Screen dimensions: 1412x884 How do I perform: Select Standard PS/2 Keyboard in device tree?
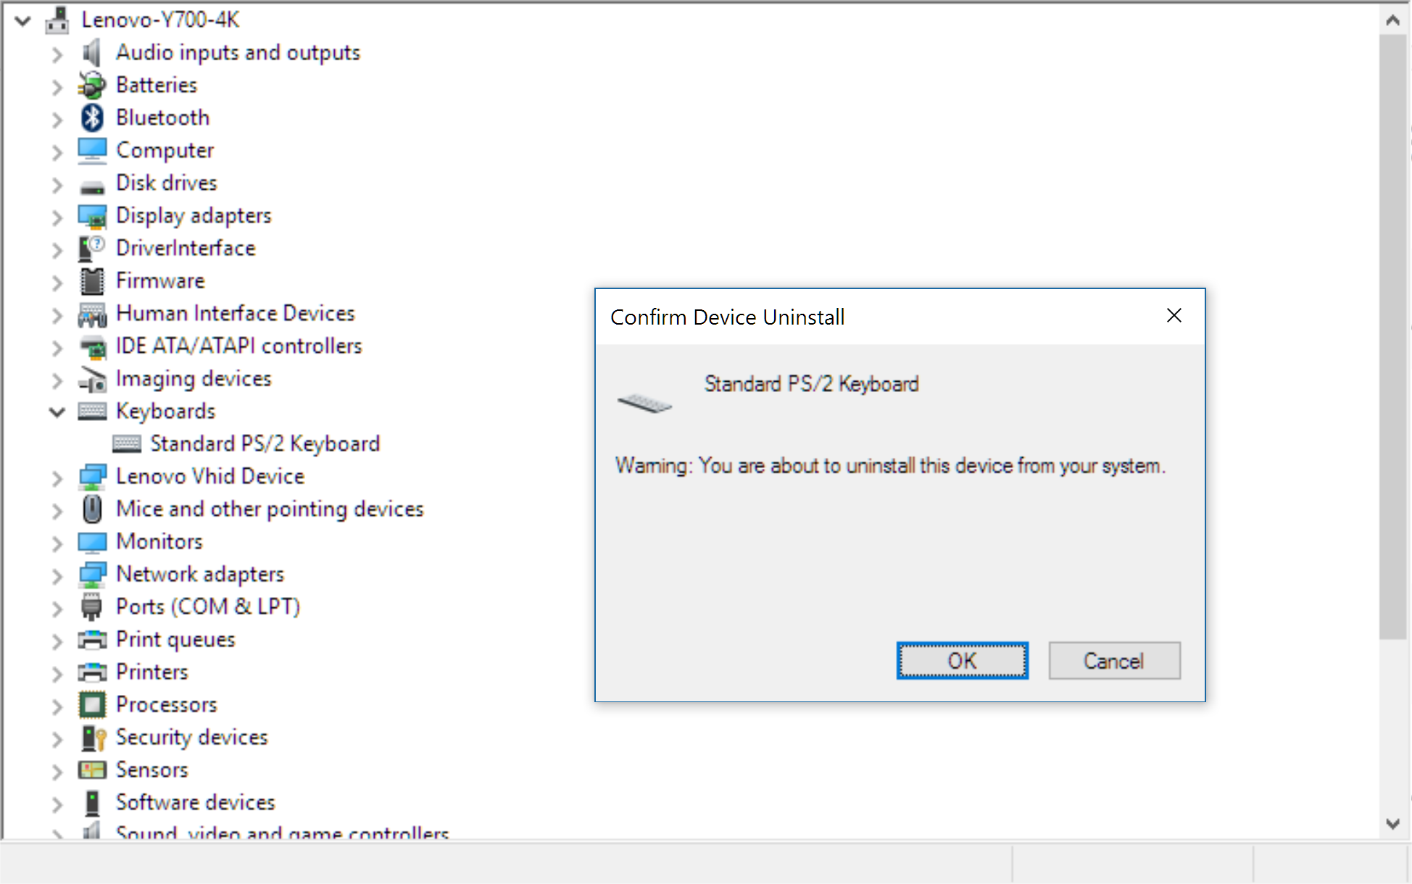pos(264,443)
